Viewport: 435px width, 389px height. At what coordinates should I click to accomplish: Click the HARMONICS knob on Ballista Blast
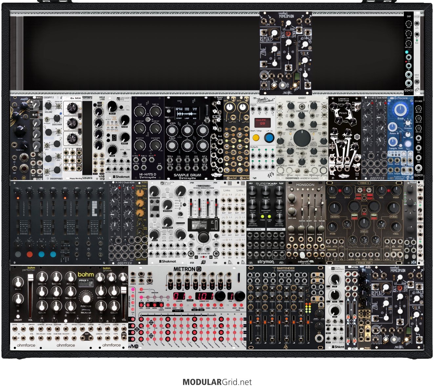click(x=154, y=191)
